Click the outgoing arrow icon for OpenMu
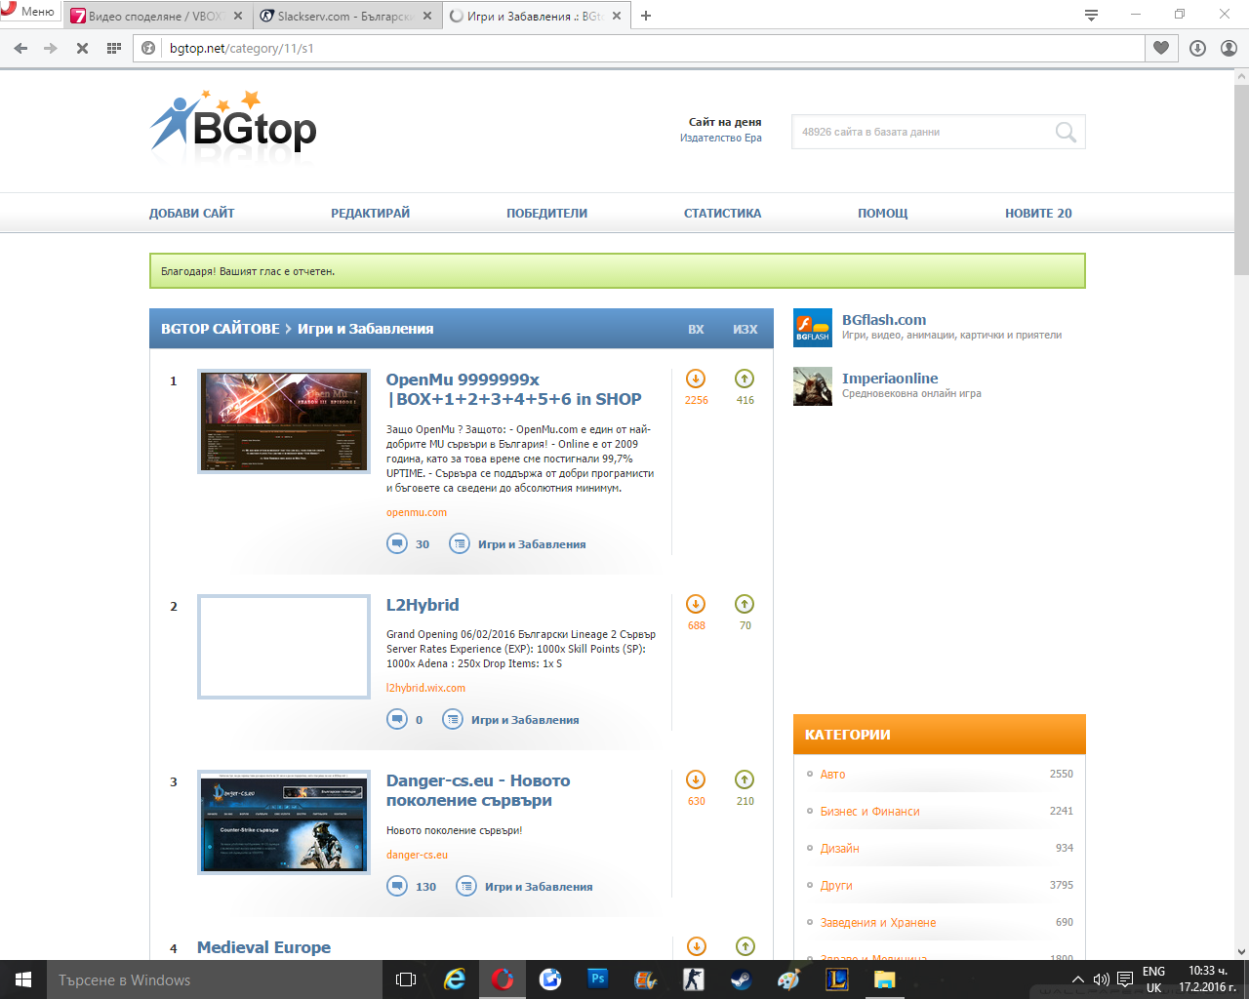The image size is (1249, 999). (745, 379)
